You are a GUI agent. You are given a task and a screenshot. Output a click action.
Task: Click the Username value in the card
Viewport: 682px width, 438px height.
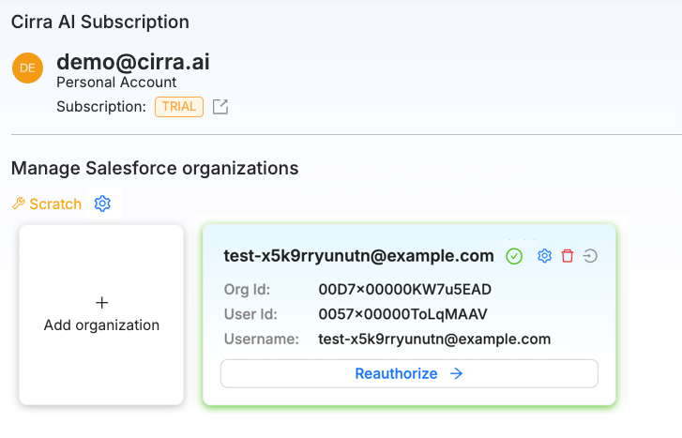[434, 339]
